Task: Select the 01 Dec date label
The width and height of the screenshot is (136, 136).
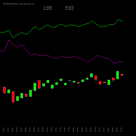Action: (x=108, y=129)
